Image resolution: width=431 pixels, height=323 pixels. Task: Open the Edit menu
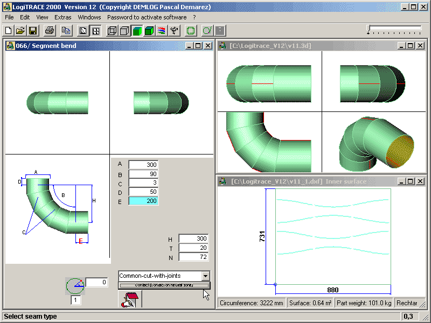pos(25,17)
